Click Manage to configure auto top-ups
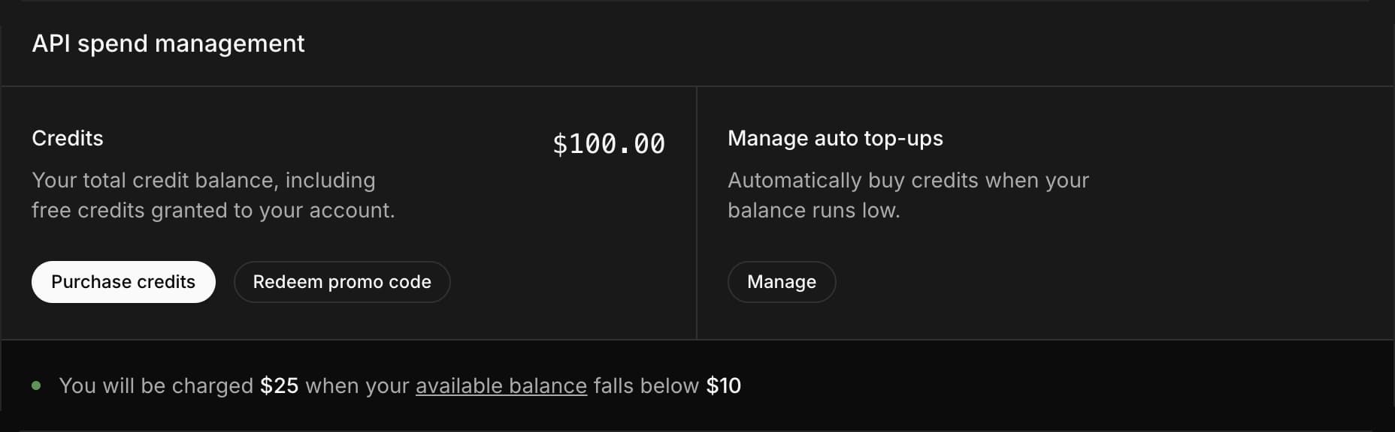This screenshot has width=1395, height=432. tap(781, 281)
